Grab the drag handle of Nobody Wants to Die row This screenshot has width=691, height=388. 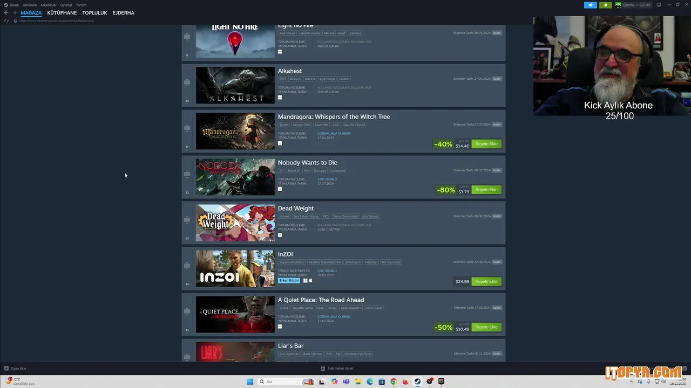[x=187, y=174]
